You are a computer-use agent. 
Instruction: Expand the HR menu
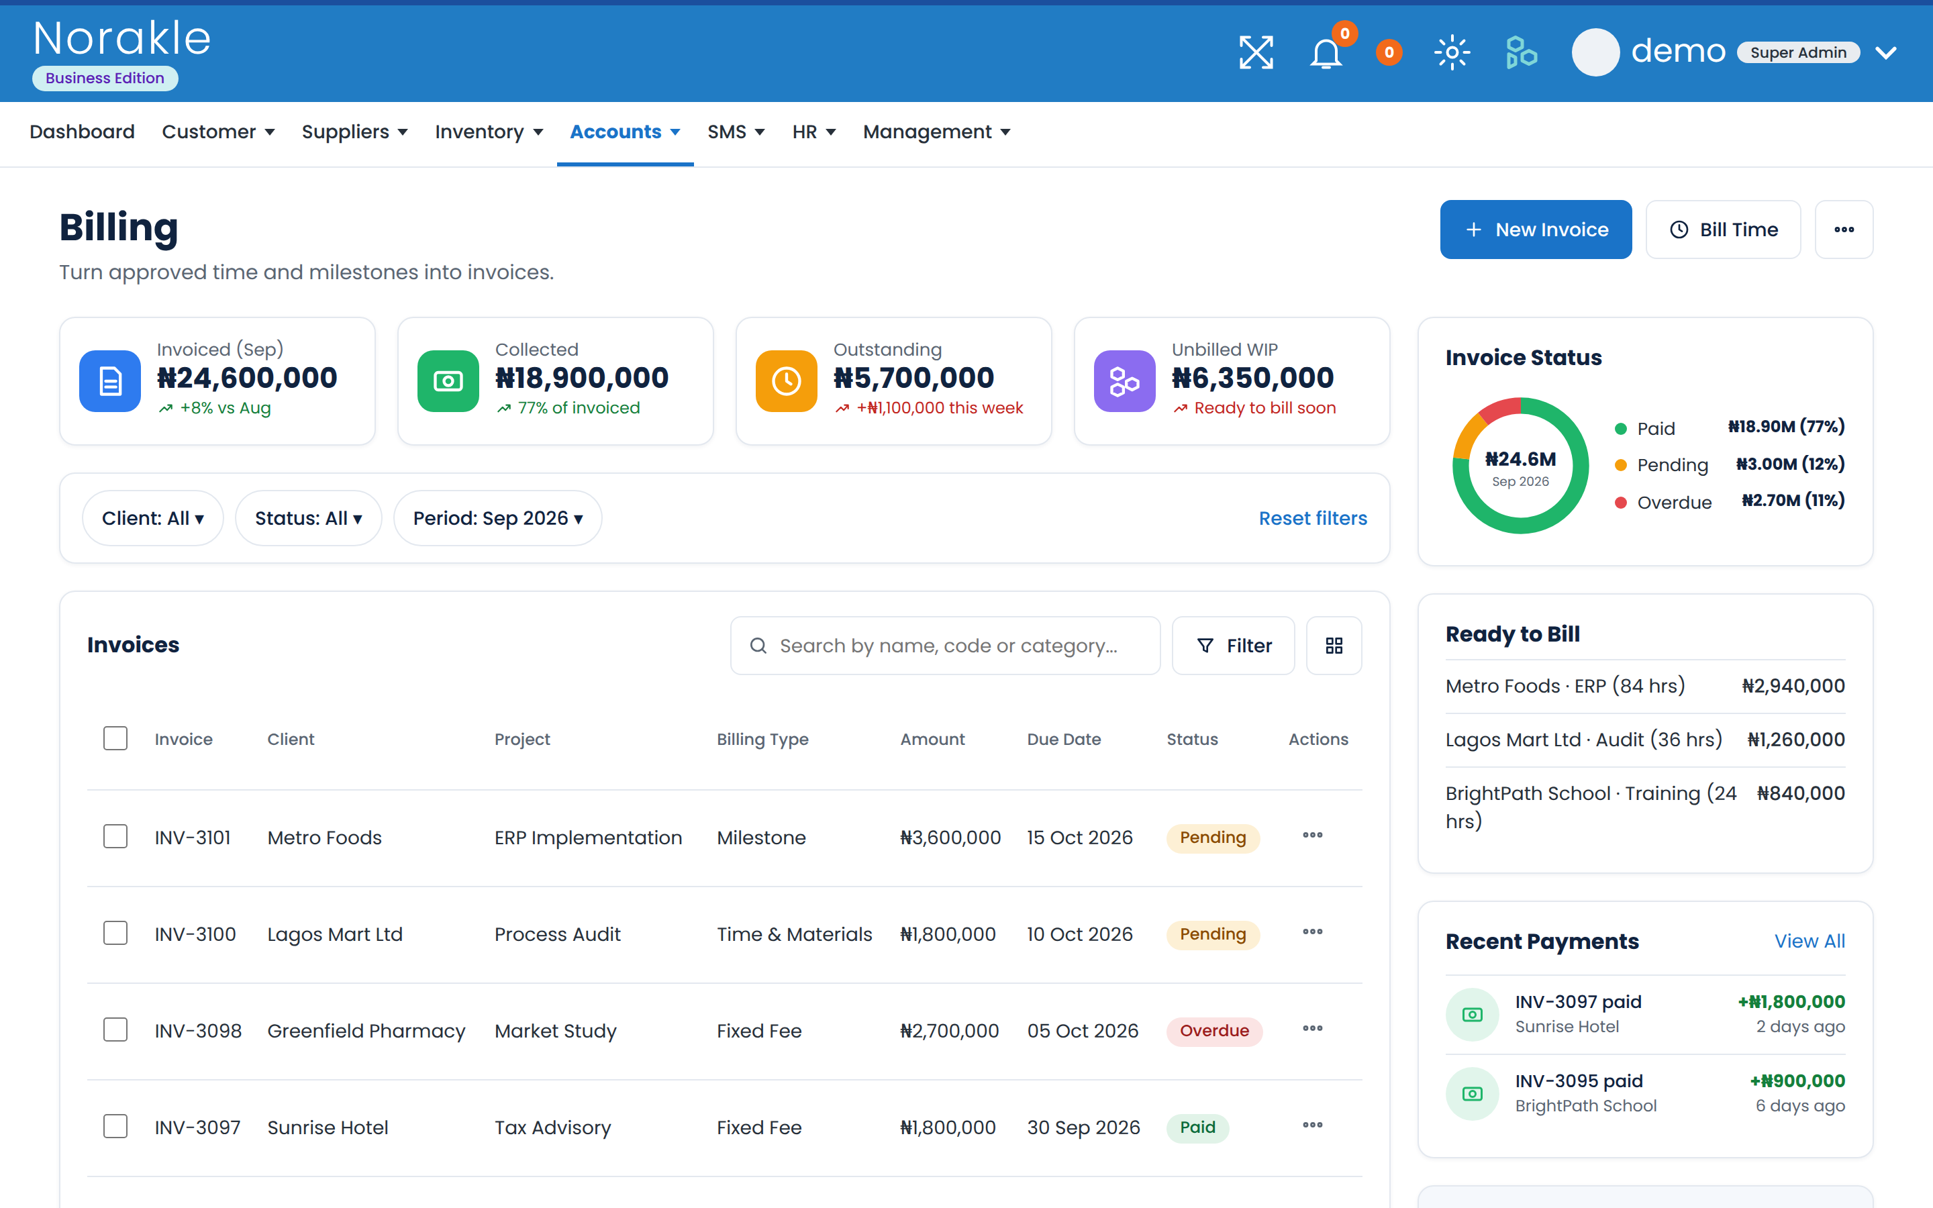click(x=814, y=132)
